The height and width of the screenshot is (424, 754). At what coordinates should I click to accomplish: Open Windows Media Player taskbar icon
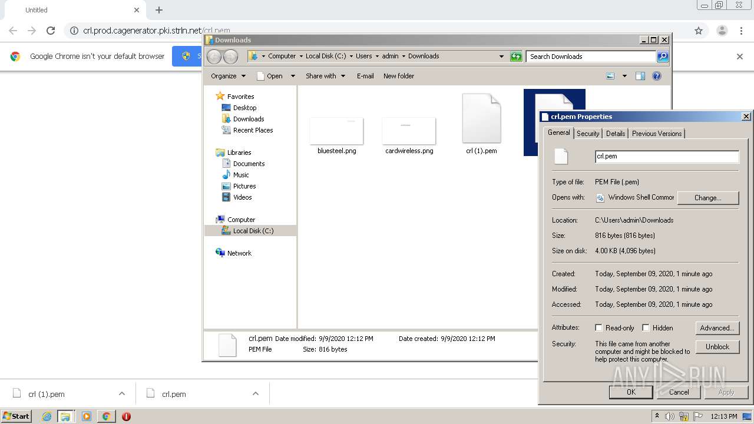[87, 416]
